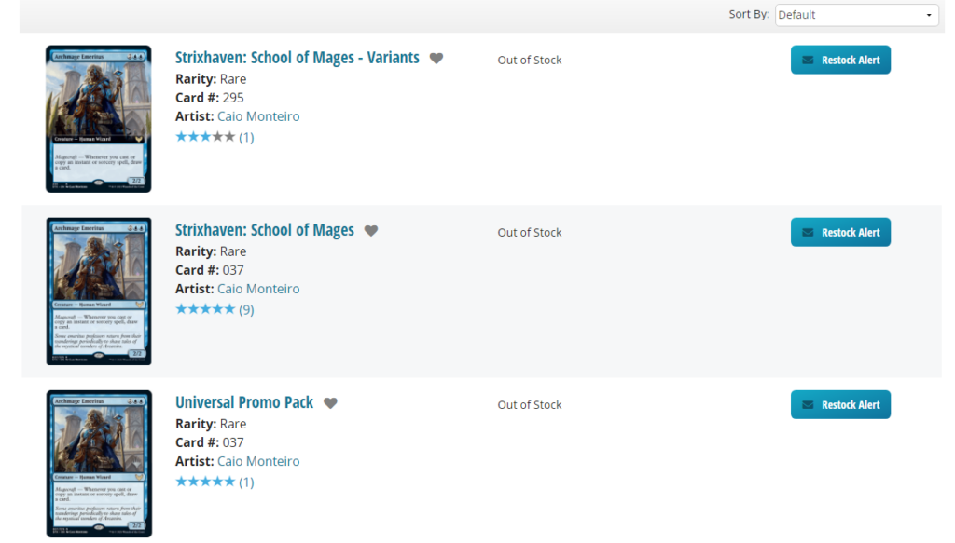
Task: Open star rating under Strixhaven Variants listing
Action: [x=215, y=137]
